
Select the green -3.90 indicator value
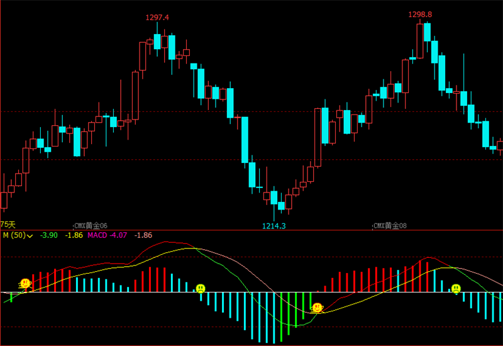(x=49, y=235)
